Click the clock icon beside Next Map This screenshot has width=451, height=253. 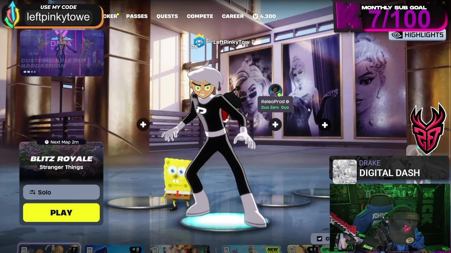pyautogui.click(x=47, y=142)
